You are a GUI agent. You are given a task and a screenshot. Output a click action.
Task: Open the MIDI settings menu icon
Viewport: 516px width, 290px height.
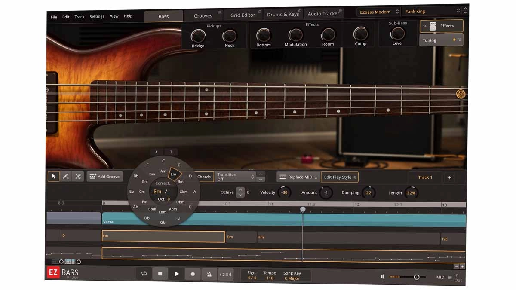pos(450,278)
